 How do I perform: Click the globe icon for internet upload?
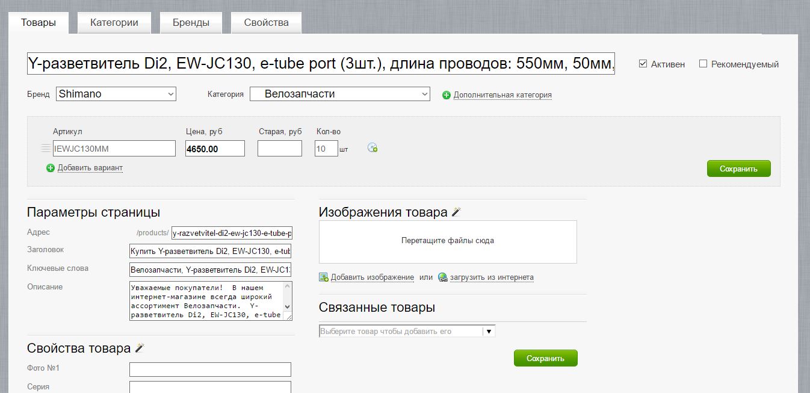(x=443, y=277)
